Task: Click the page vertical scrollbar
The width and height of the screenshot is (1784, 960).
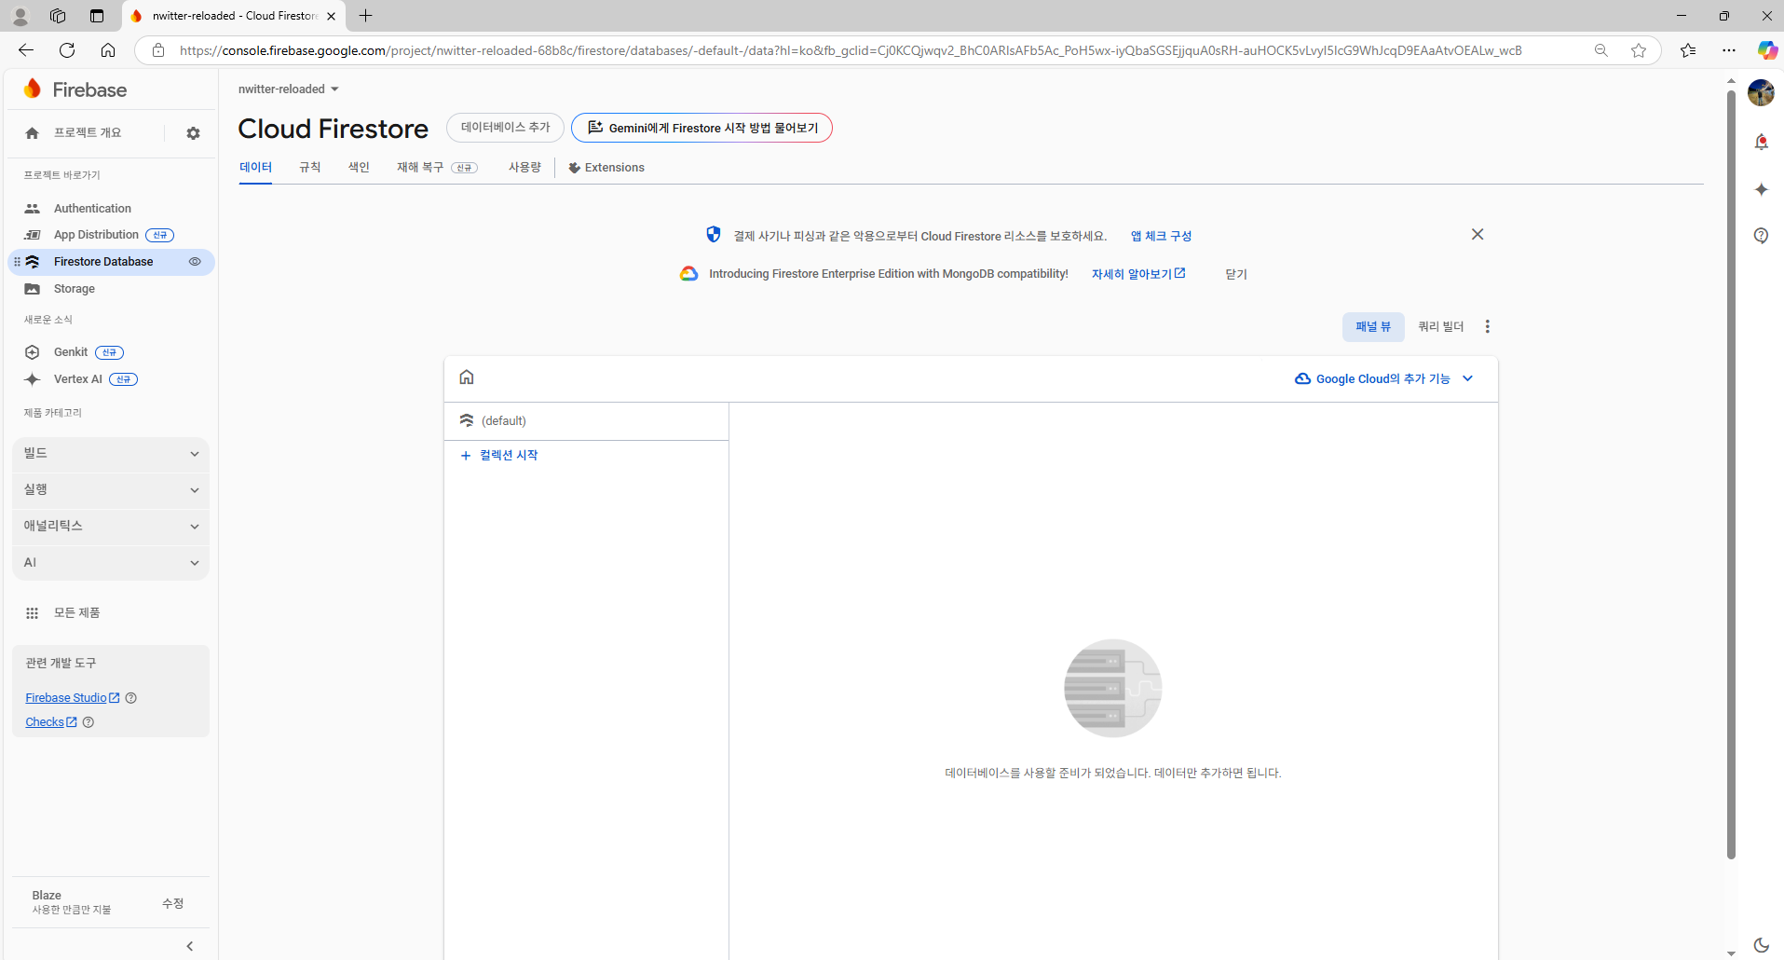Action: [1731, 474]
